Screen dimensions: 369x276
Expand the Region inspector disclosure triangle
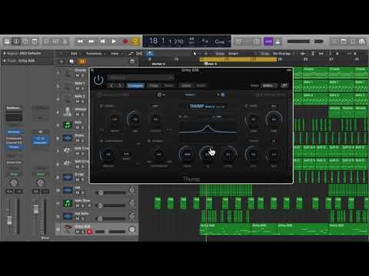pyautogui.click(x=5, y=53)
